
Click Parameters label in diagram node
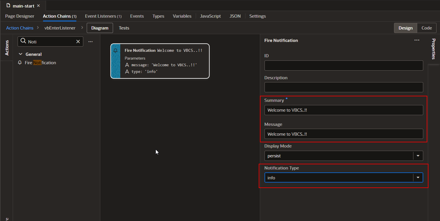coord(135,58)
